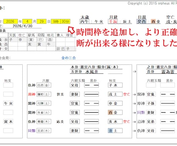The width and height of the screenshot is (177, 146).
Task: Click the 官鬼 cell in the 勾陳 row
Action: click(x=75, y=103)
